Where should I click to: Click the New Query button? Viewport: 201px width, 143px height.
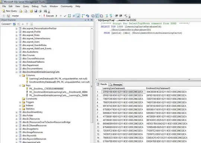(x=10, y=11)
